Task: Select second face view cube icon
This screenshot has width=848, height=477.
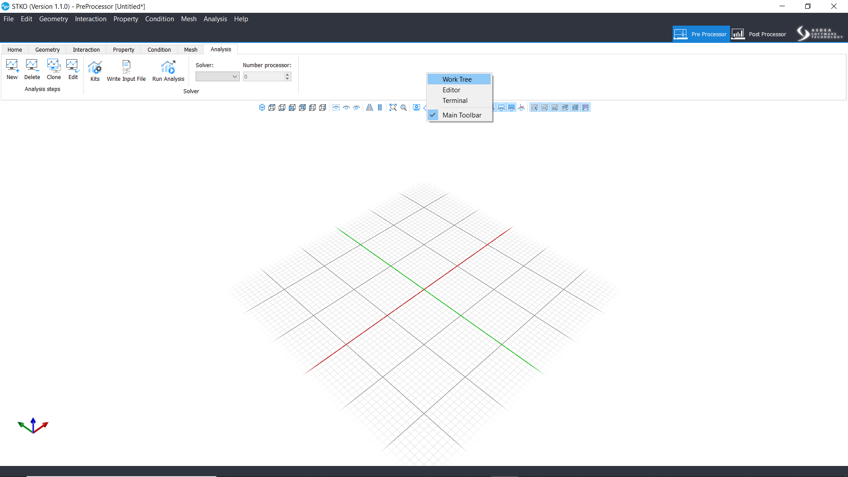Action: (282, 107)
